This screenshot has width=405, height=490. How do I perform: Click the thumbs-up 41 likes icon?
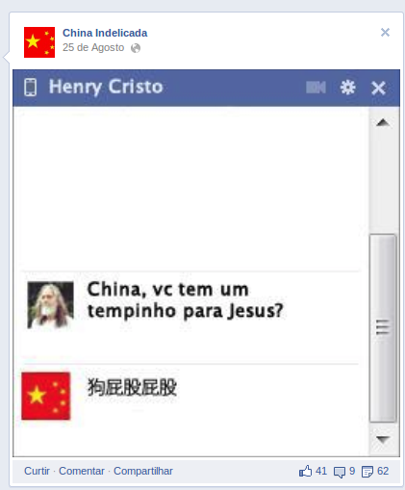point(305,471)
